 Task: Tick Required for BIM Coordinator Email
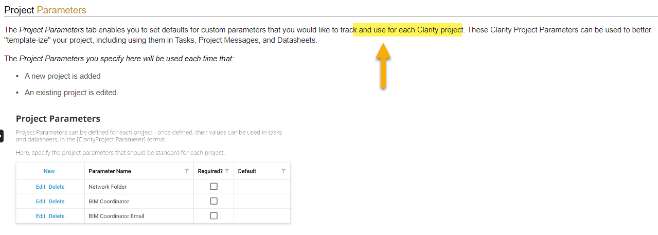click(214, 216)
